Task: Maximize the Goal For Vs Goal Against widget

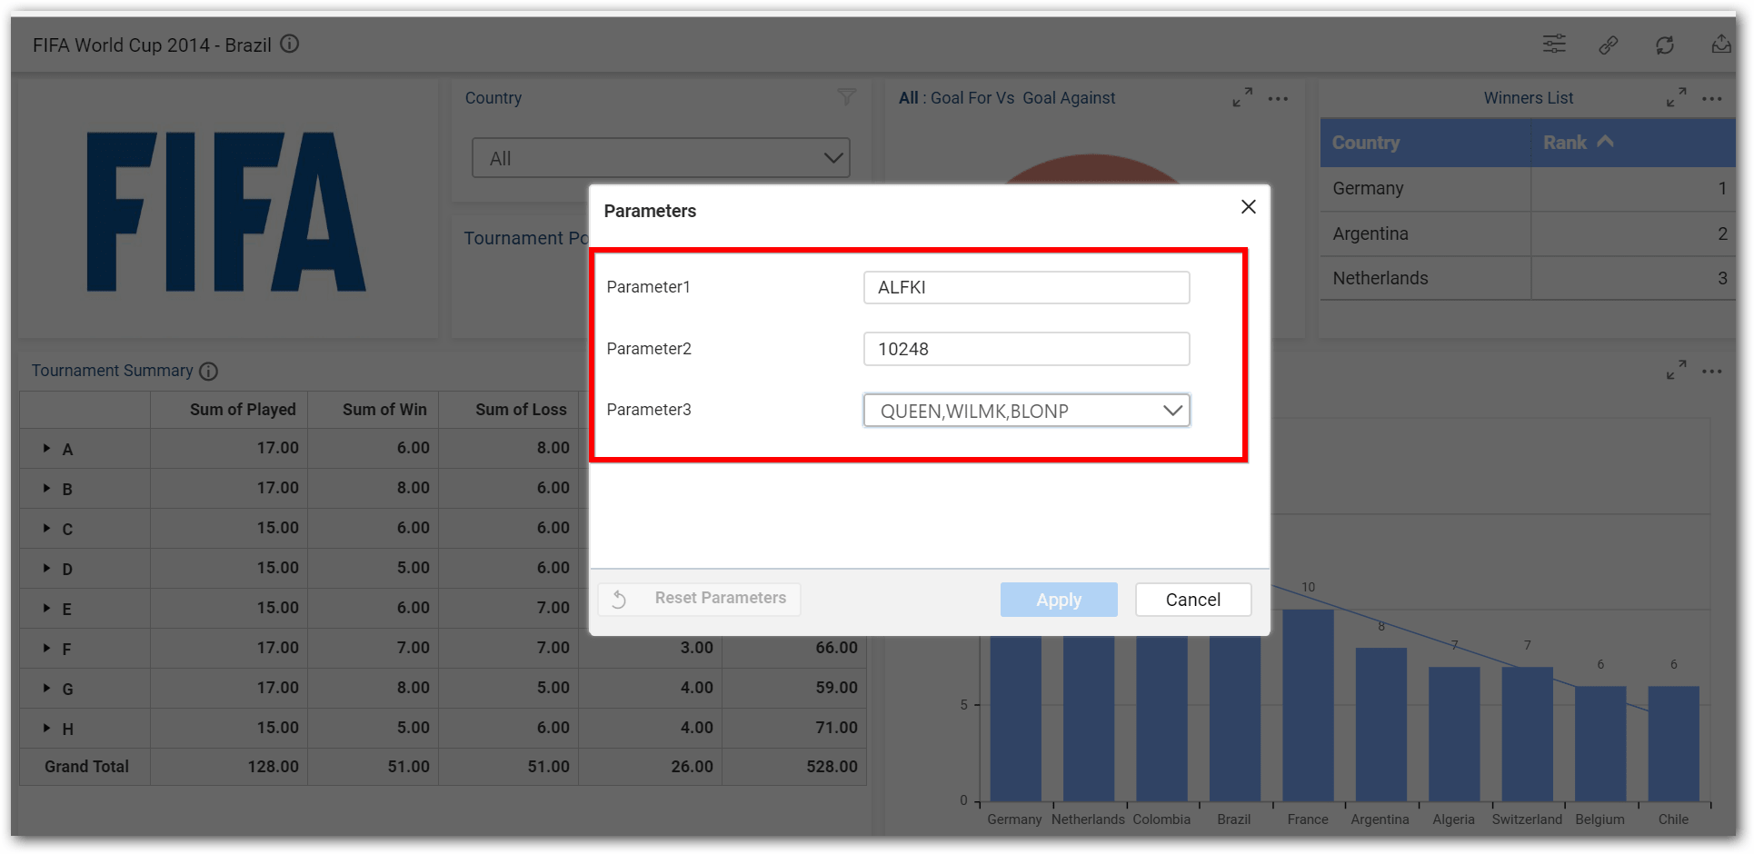Action: coord(1242,97)
